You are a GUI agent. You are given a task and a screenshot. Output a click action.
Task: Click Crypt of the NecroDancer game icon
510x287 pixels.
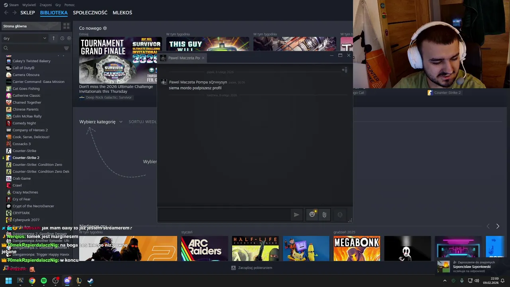click(x=8, y=206)
